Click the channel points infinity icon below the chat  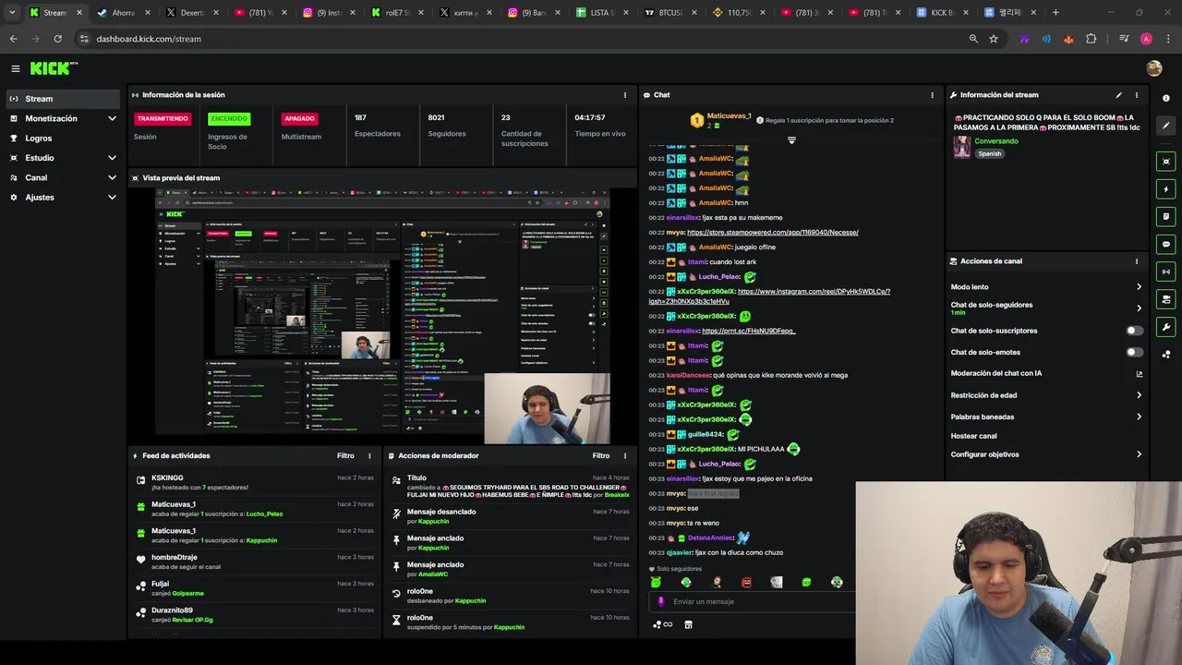click(663, 624)
